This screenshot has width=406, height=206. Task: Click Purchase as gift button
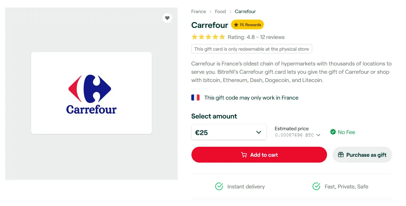[362, 155]
